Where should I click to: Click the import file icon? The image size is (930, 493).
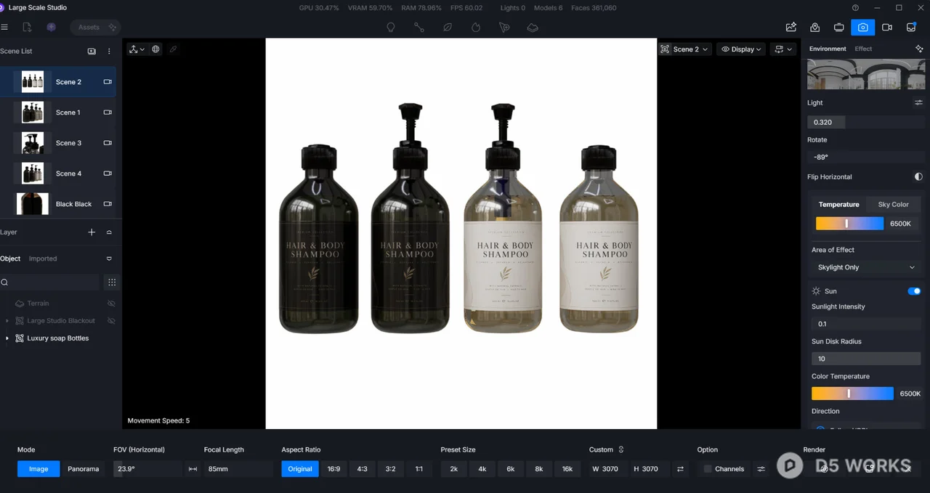27,27
